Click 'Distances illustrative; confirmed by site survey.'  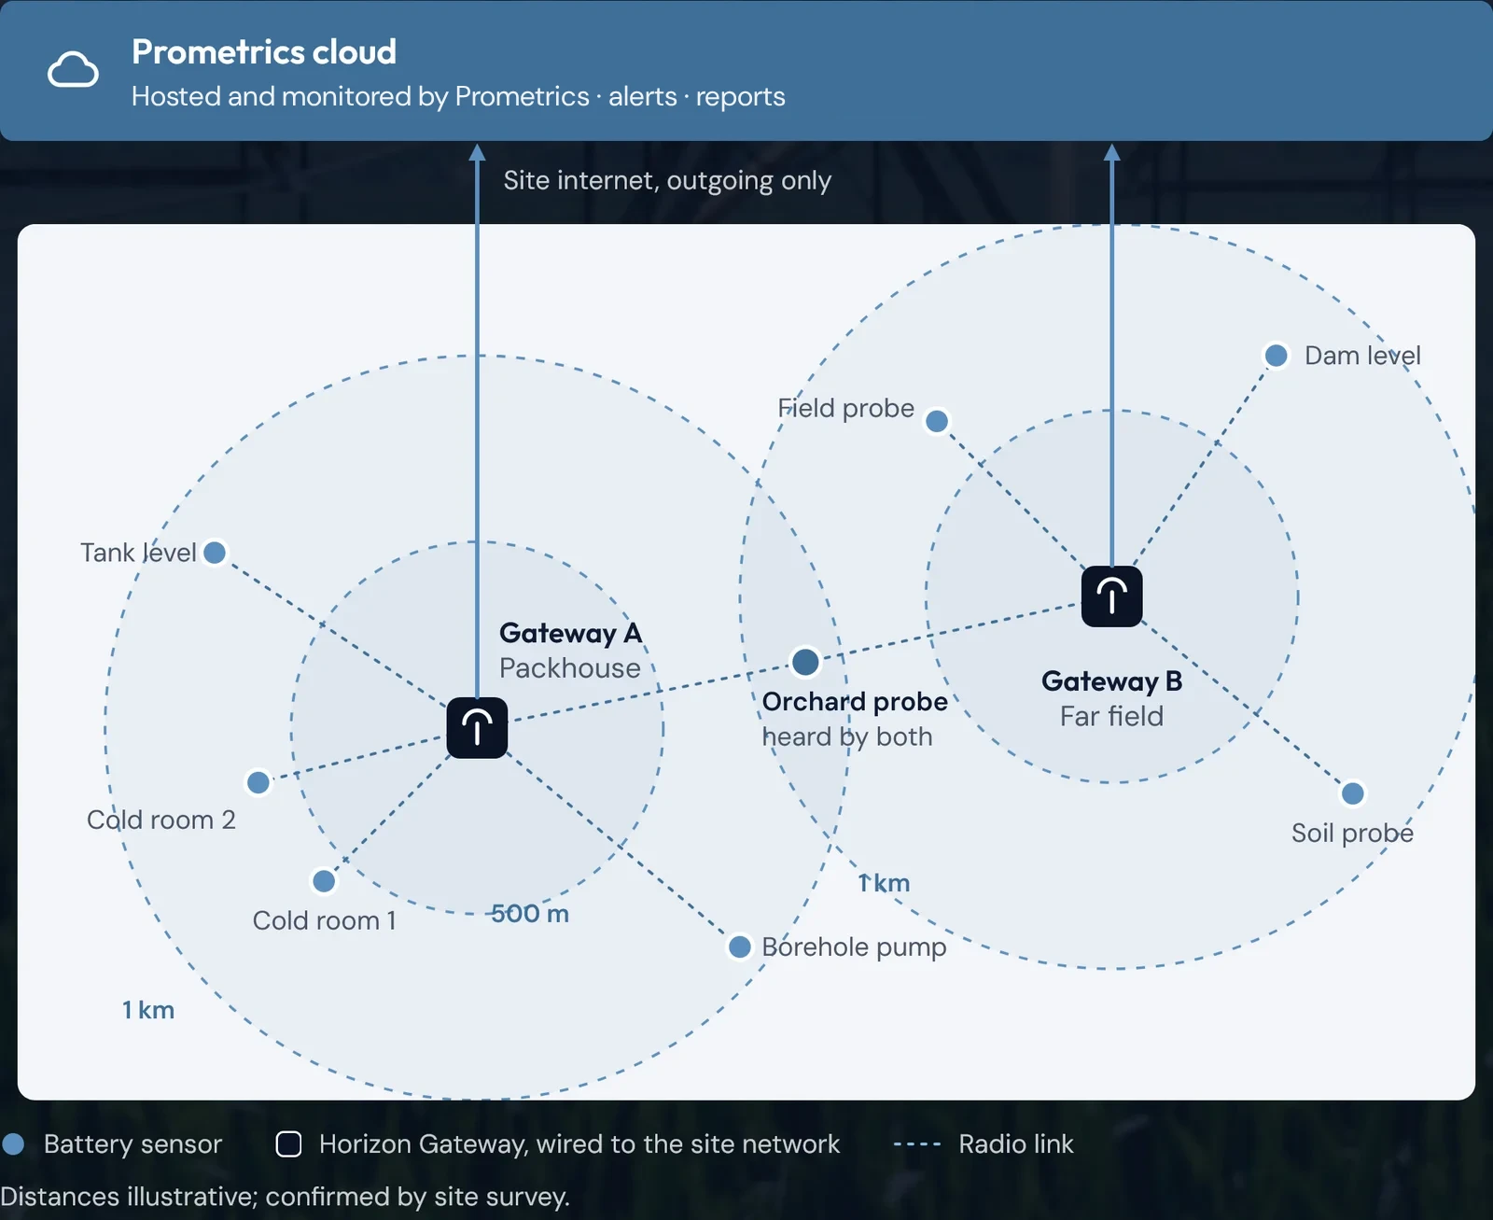[285, 1197]
